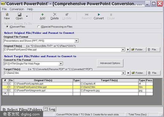This screenshot has height=117, width=164.
Task: Expand the Target File(s) history dropdown
Action: pos(123,73)
